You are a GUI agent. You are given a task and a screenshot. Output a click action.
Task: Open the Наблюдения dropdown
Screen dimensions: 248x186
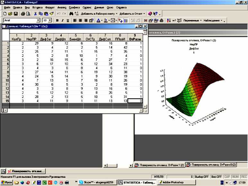(213, 21)
